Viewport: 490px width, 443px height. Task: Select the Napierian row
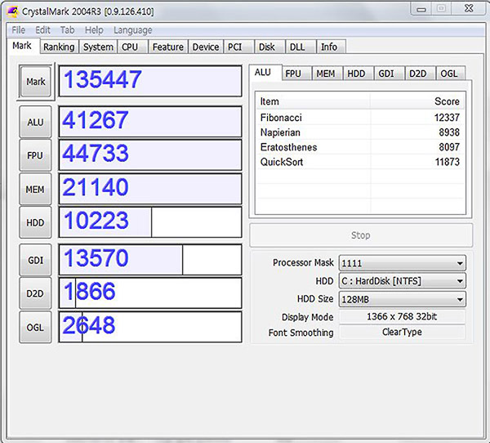[x=360, y=132]
